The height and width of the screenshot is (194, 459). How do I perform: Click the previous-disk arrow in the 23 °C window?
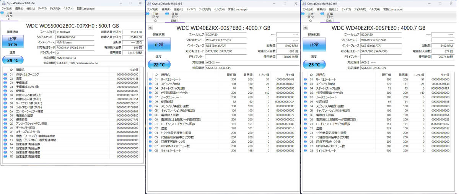pyautogui.click(x=306, y=27)
